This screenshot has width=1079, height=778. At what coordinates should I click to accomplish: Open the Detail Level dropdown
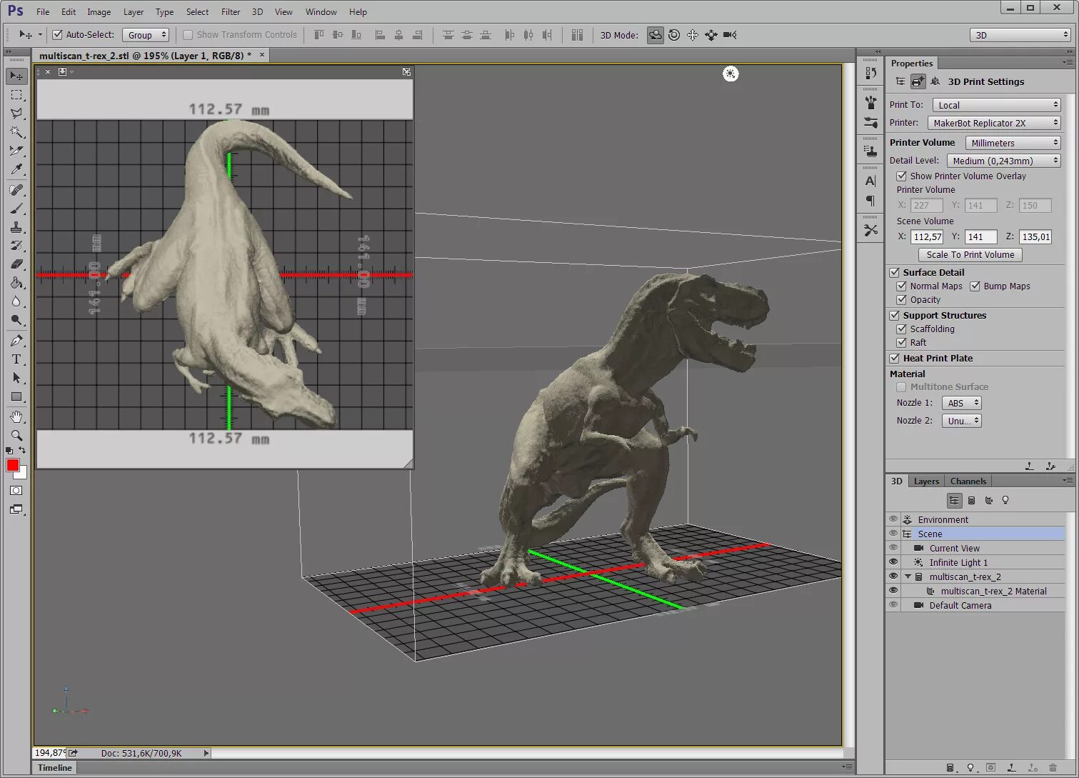(x=1004, y=161)
